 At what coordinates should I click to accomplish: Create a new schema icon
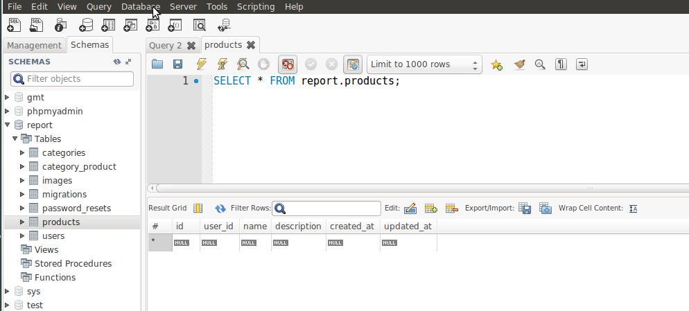click(85, 25)
